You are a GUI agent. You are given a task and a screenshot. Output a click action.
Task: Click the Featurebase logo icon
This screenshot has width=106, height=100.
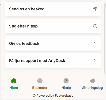(x=34, y=96)
